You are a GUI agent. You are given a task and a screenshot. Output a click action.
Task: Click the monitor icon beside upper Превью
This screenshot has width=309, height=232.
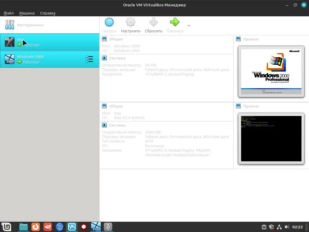pyautogui.click(x=238, y=39)
